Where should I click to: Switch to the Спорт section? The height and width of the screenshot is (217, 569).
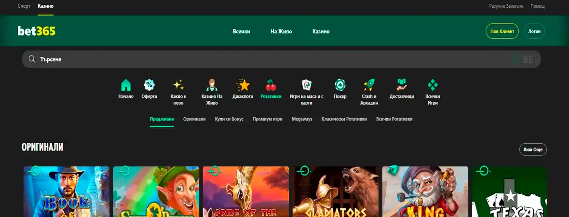24,6
